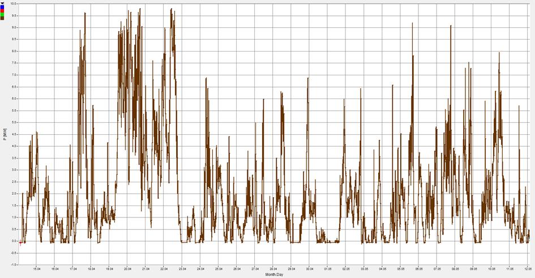
Task: Click the '9.0' y-axis value label
Action: pyautogui.click(x=14, y=27)
